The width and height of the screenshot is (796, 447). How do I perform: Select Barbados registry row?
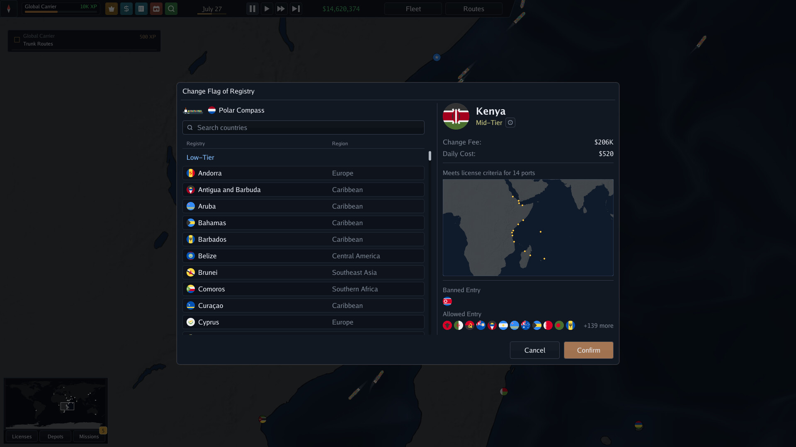(x=303, y=239)
